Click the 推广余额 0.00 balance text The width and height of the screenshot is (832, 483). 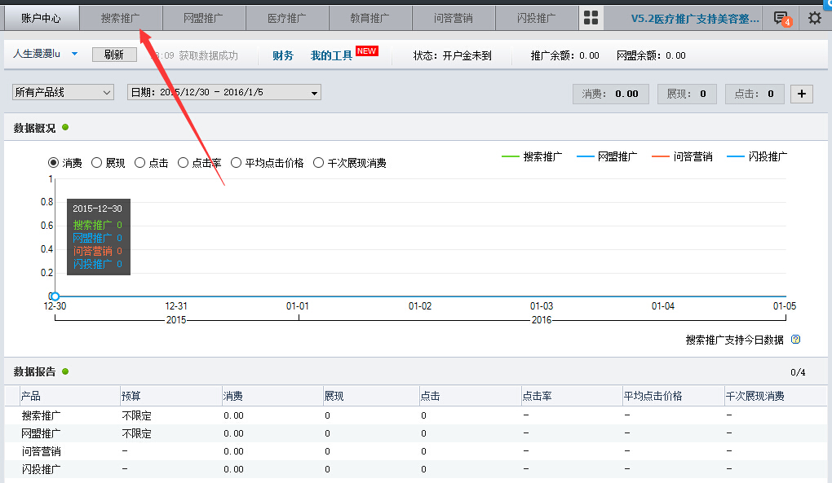pos(564,55)
